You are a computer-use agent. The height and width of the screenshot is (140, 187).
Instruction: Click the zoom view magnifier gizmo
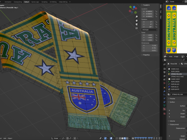click(x=136, y=17)
